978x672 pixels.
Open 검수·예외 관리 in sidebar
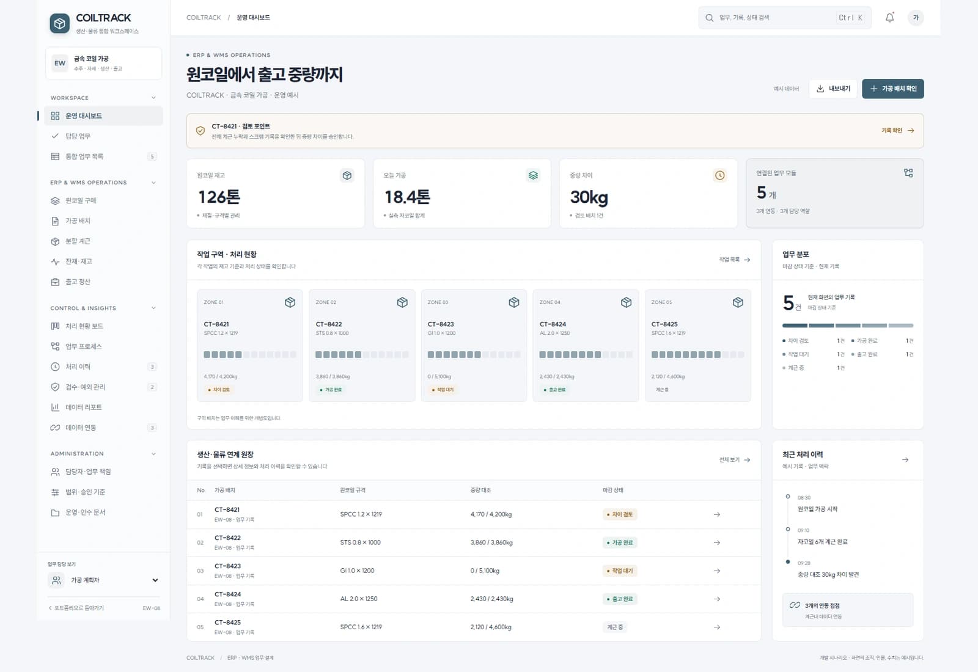pos(103,387)
